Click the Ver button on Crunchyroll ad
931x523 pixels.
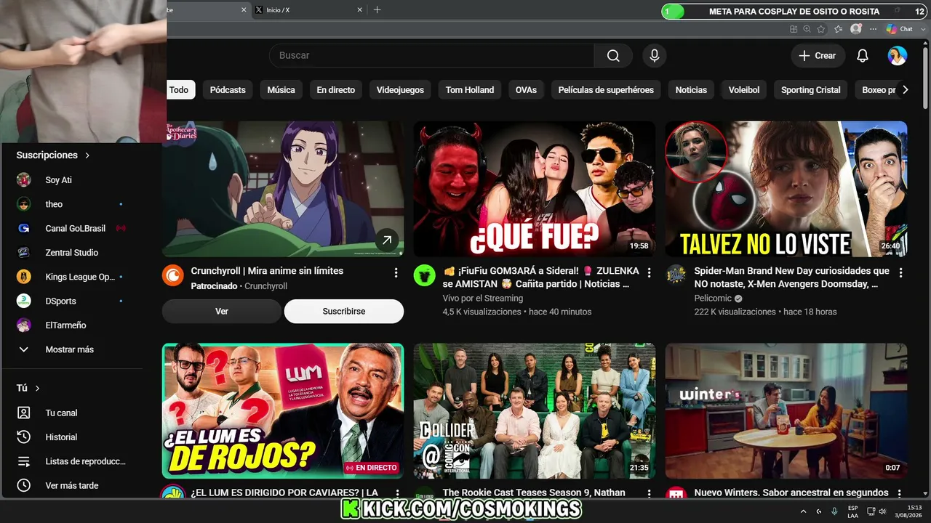click(x=222, y=311)
